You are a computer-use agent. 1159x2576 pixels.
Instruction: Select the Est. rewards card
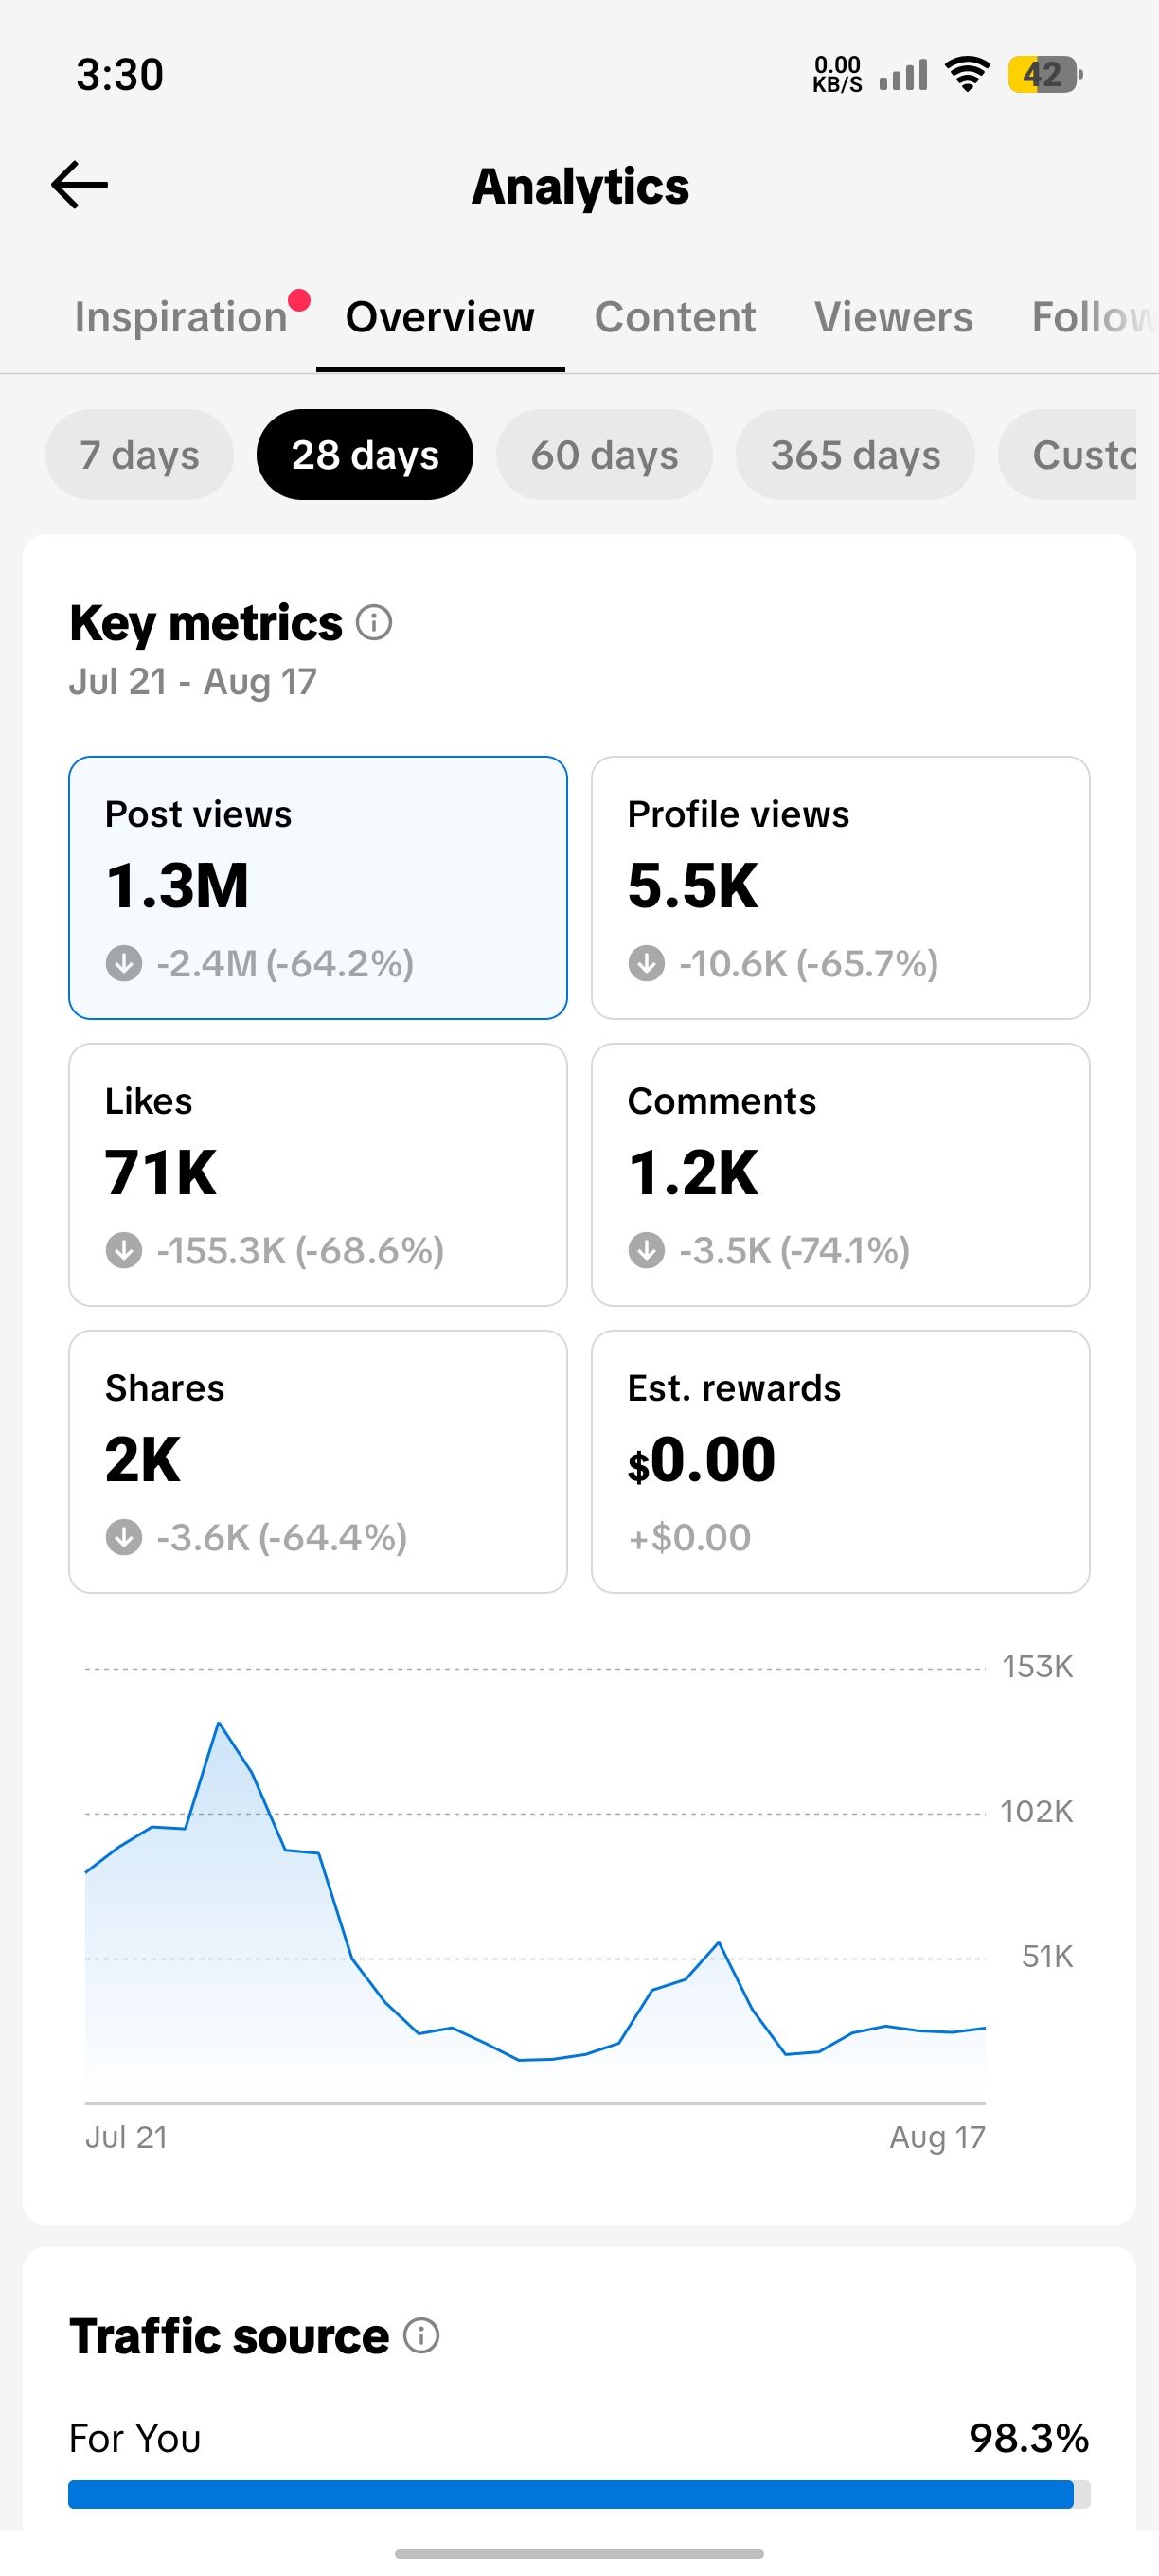tap(841, 1462)
